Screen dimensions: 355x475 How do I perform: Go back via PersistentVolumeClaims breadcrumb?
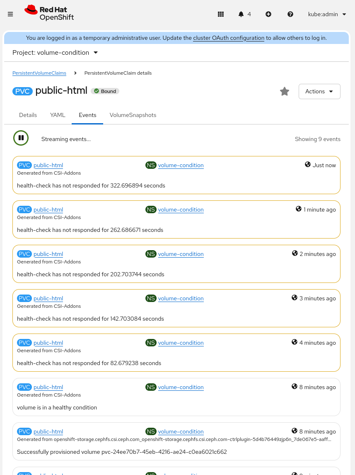(x=39, y=73)
